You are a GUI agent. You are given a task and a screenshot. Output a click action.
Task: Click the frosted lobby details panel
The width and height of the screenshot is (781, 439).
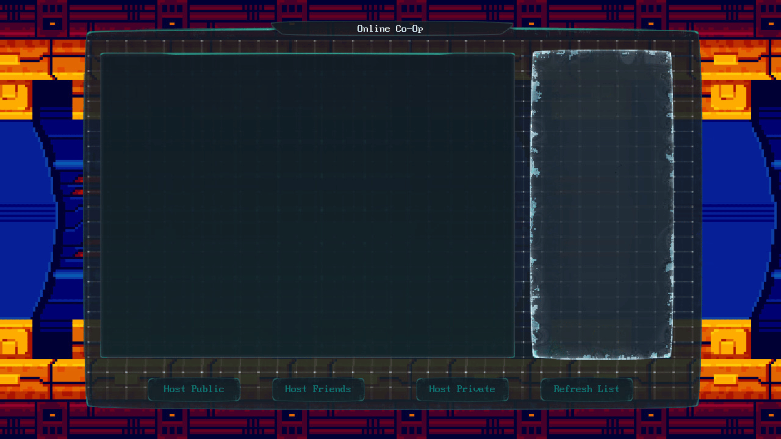602,205
